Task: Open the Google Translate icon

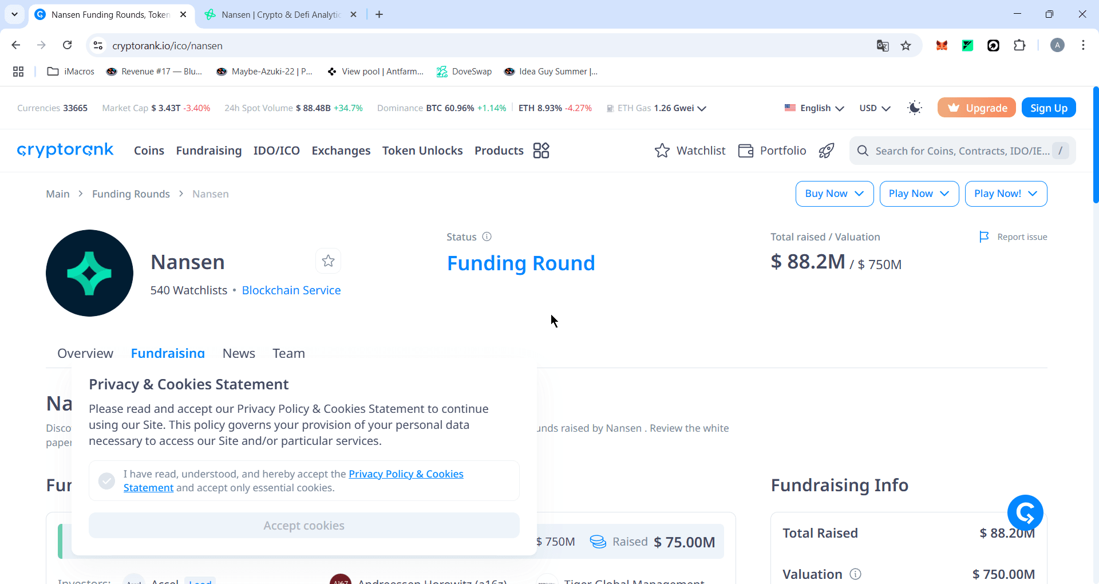Action: click(883, 45)
